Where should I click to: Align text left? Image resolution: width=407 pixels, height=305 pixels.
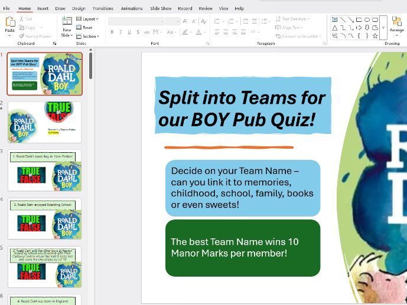click(217, 32)
